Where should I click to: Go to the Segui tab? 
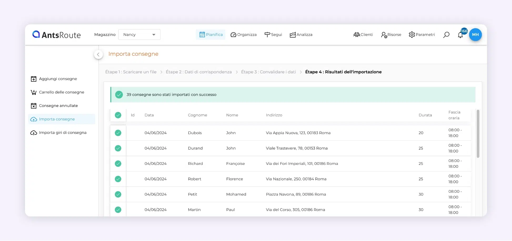click(x=273, y=35)
